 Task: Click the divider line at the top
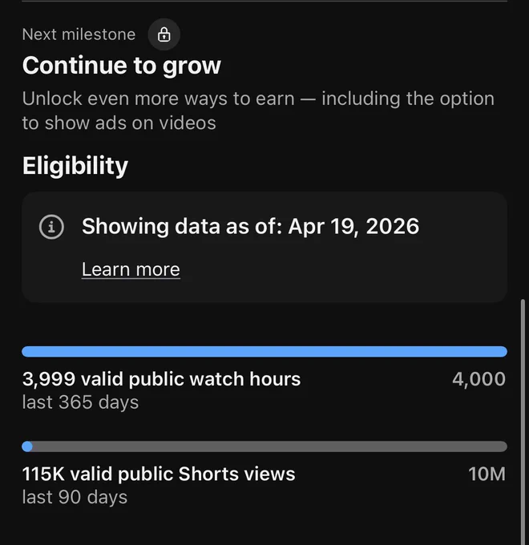(264, 1)
